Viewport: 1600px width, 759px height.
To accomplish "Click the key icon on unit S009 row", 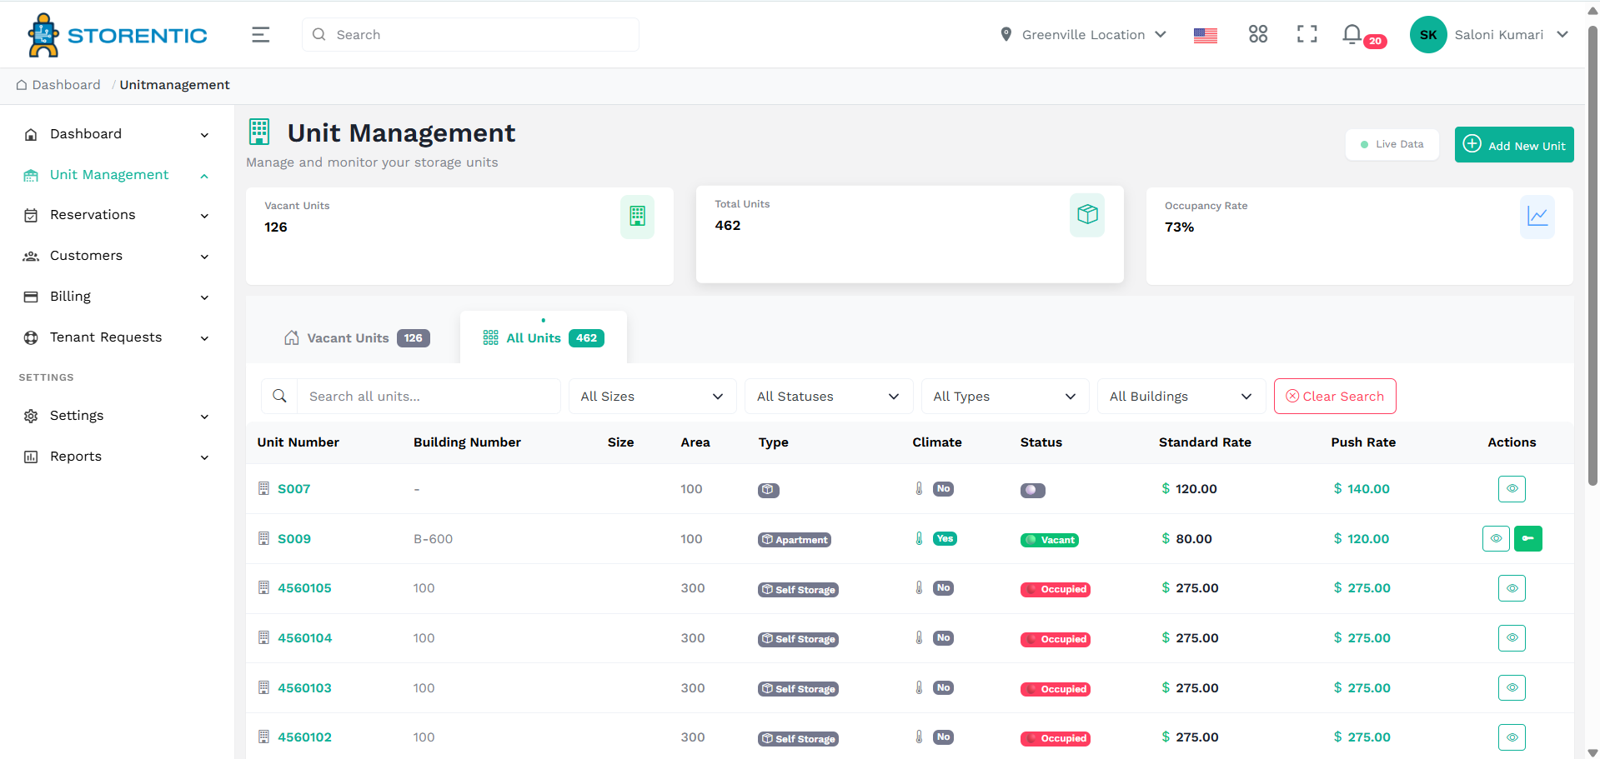I will point(1527,538).
